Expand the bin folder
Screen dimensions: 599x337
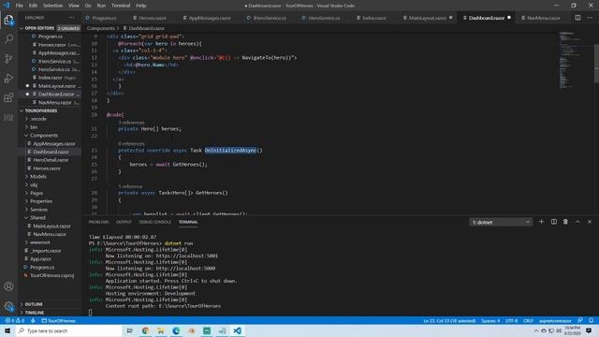[x=34, y=127]
